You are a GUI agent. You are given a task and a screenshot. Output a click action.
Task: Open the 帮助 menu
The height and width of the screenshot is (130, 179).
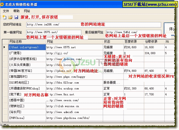(16, 11)
